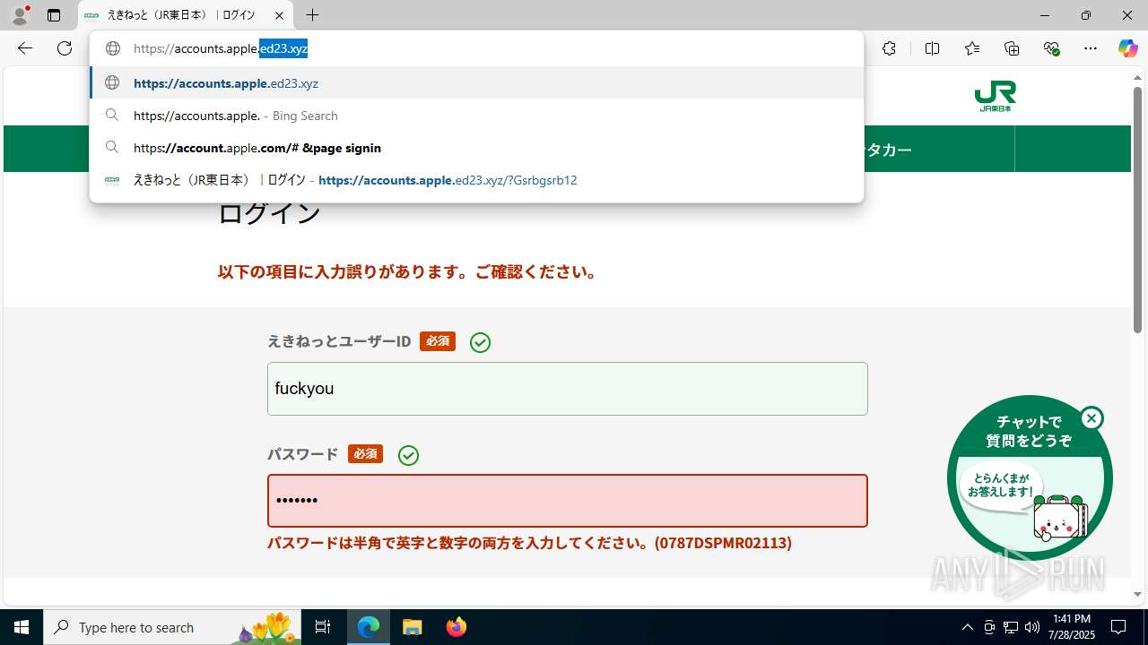The width and height of the screenshot is (1148, 645).
Task: Toggle Split screen icon
Action: (x=932, y=48)
